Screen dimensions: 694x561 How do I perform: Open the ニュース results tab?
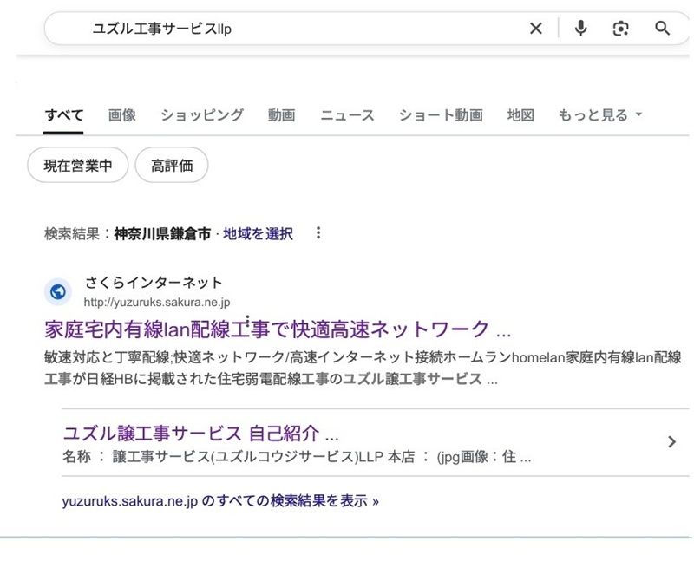346,114
